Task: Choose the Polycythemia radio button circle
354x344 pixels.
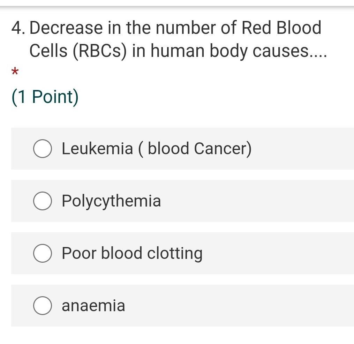Action: [43, 201]
